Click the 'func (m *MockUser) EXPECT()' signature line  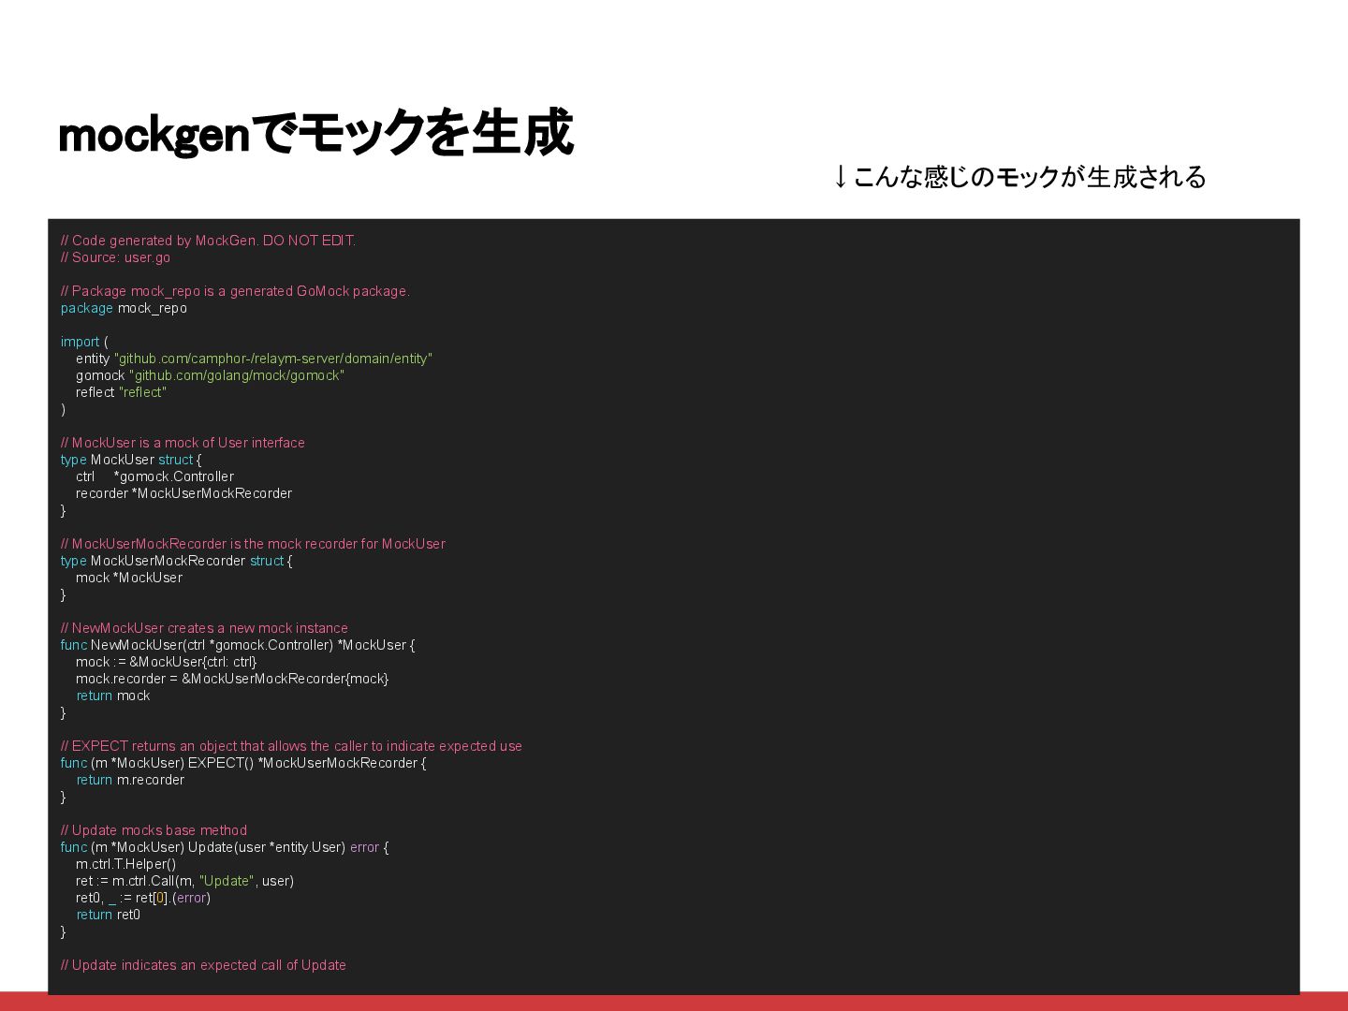243,763
